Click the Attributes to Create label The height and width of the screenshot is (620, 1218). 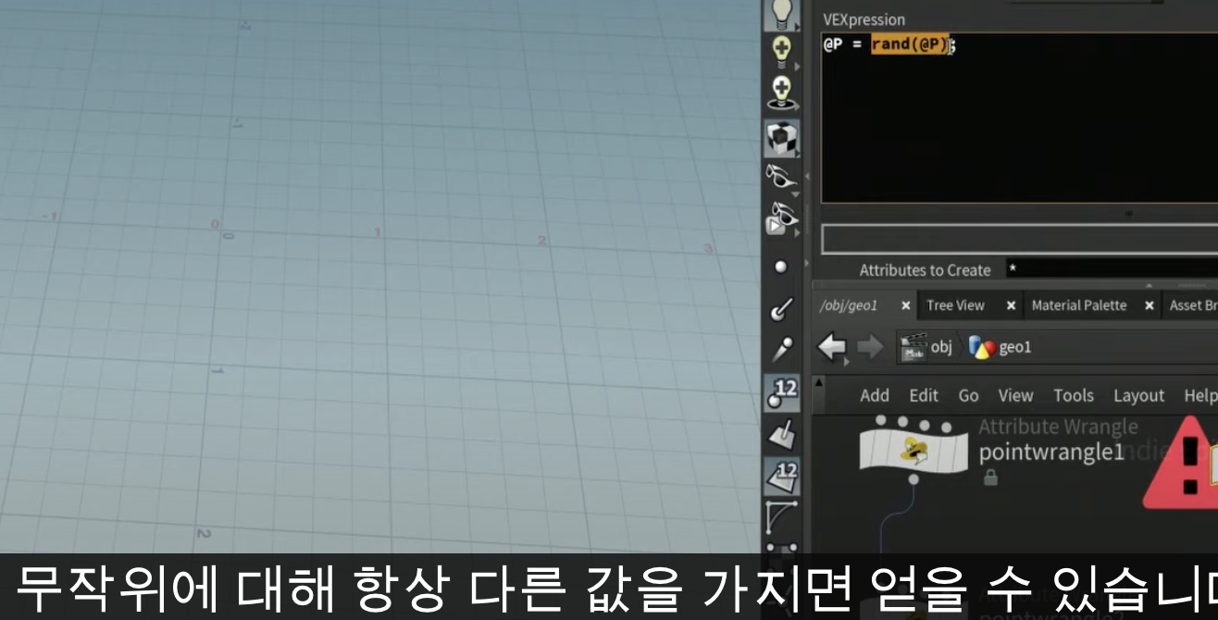tap(925, 270)
